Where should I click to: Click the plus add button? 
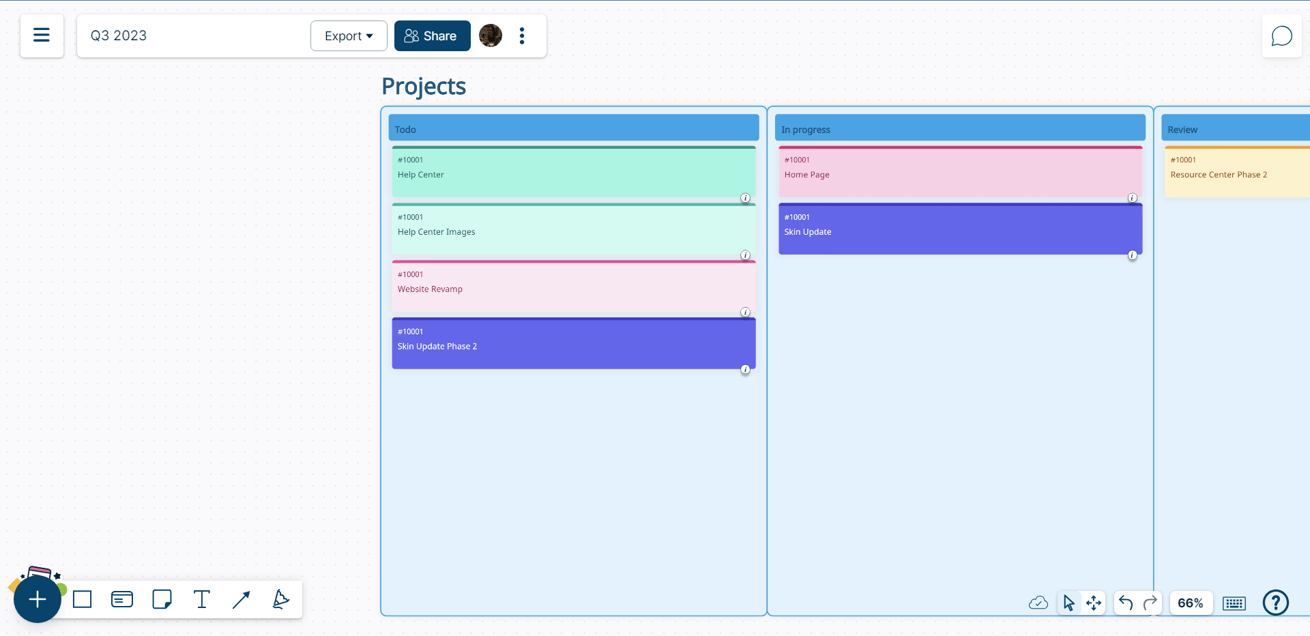pyautogui.click(x=38, y=600)
